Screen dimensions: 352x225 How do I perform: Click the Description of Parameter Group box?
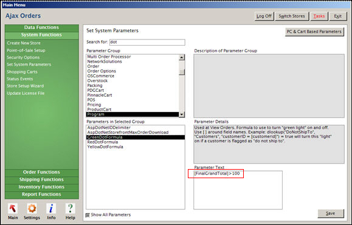tap(269, 86)
